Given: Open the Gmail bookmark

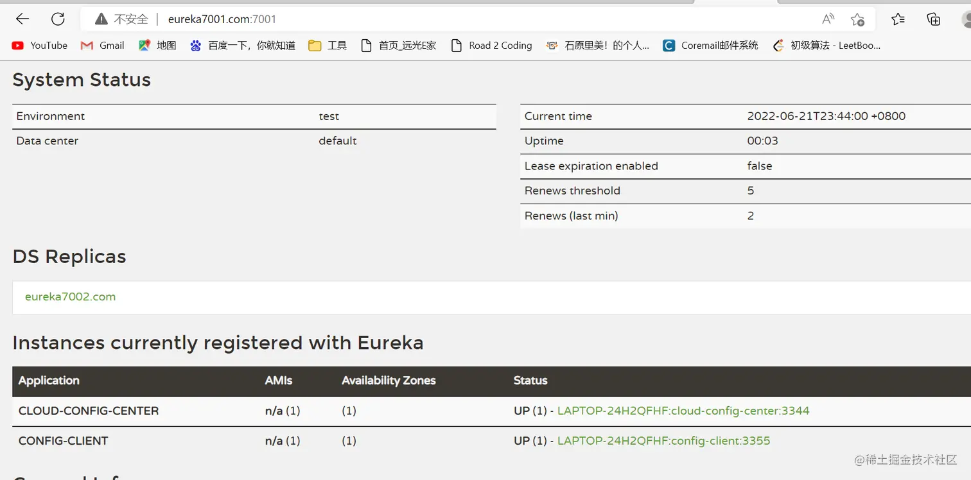Looking at the screenshot, I should coord(102,46).
